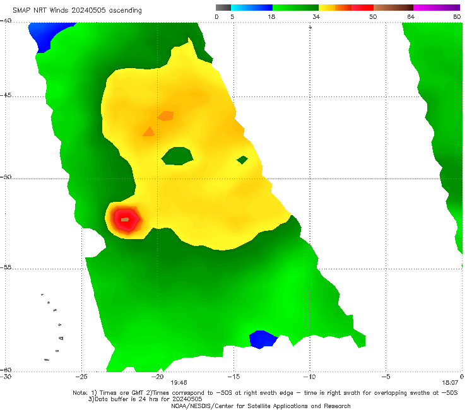Viewport: 467px width, 410px height.
Task: Click the swath time "19:46"
Action: (x=179, y=383)
